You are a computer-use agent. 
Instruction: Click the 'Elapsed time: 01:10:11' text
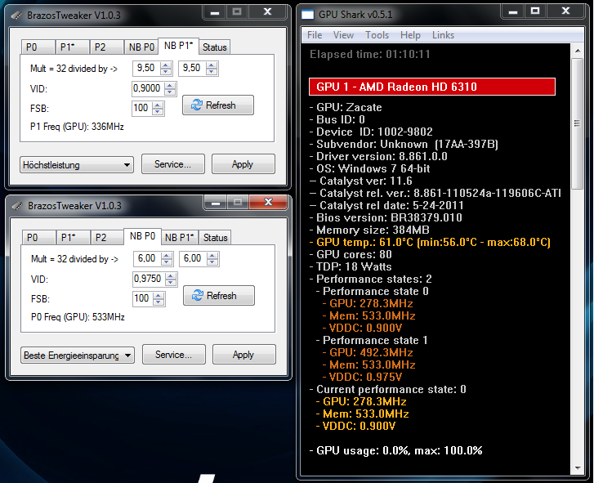(370, 54)
